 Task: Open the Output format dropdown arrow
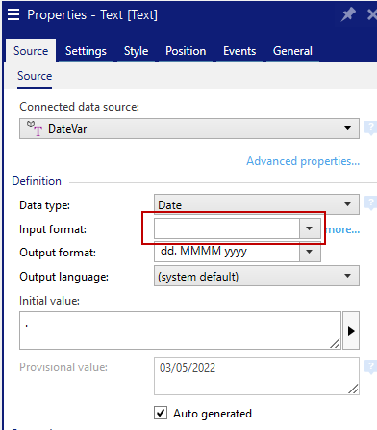point(310,252)
